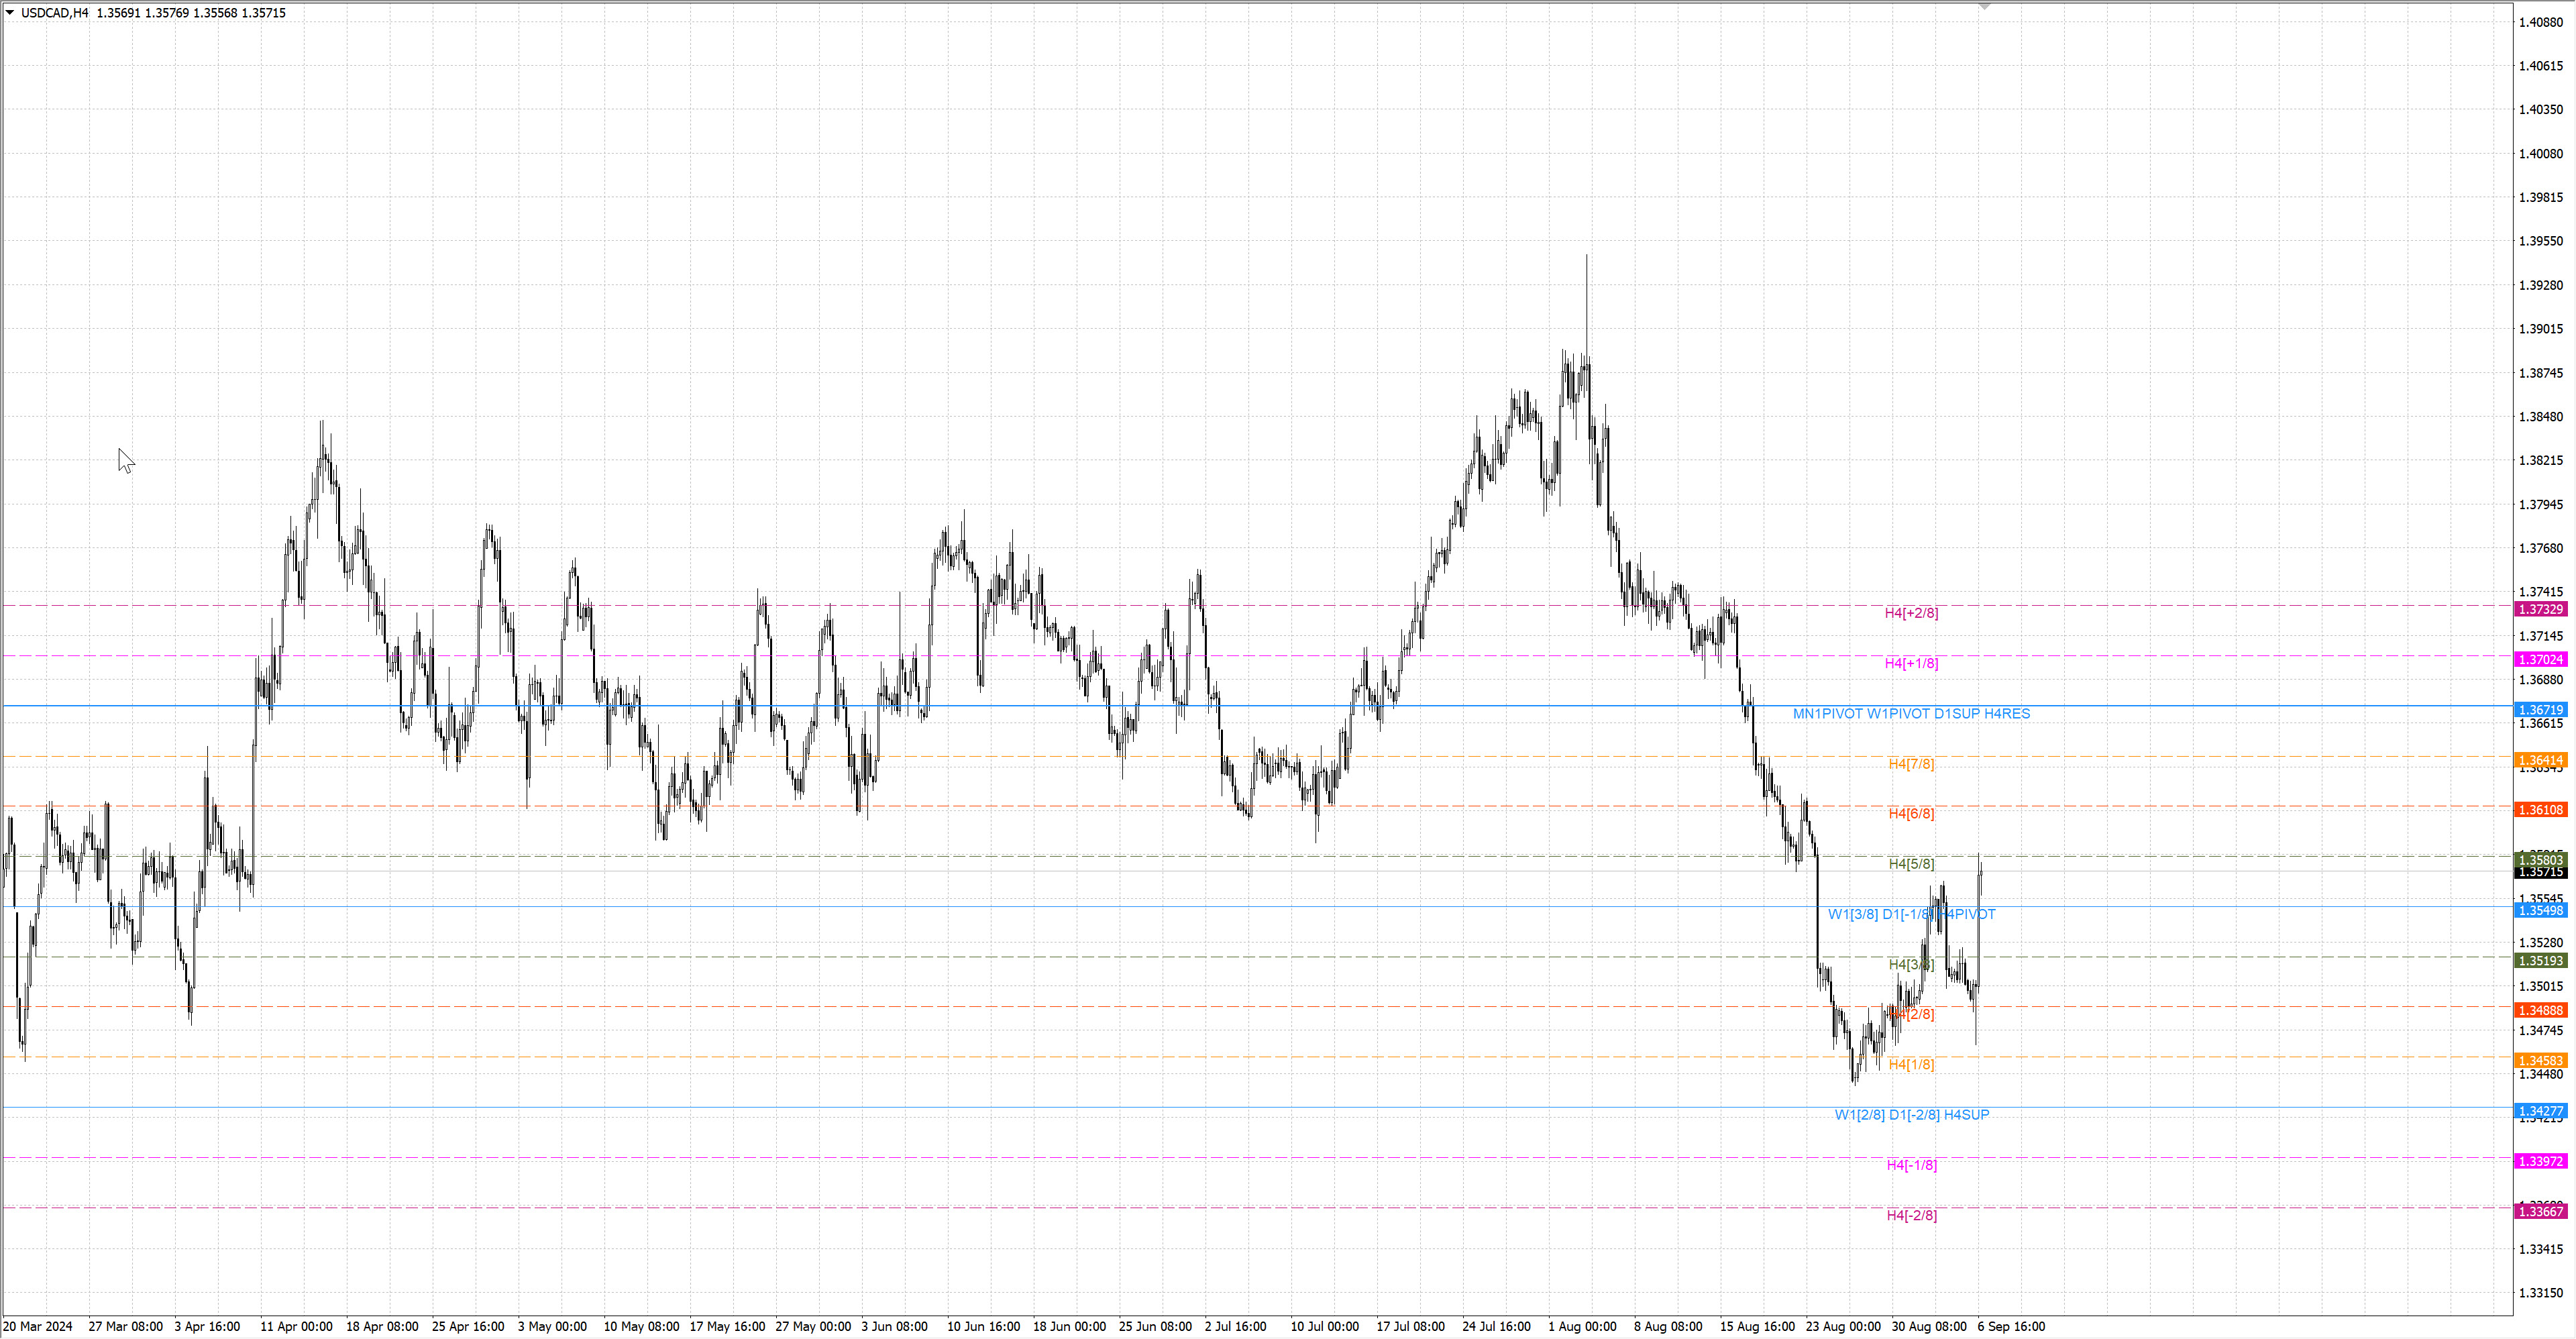Image resolution: width=2576 pixels, height=1339 pixels.
Task: Expand the USDCAD,H4 chart dropdown triangle
Action: (10, 13)
